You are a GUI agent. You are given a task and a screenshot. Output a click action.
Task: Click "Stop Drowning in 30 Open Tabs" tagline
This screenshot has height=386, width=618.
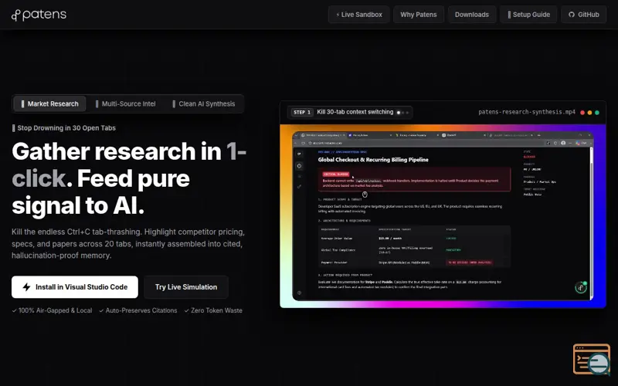pyautogui.click(x=63, y=128)
